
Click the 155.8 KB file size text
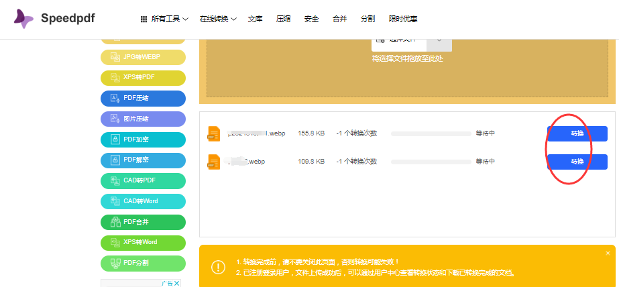[311, 133]
